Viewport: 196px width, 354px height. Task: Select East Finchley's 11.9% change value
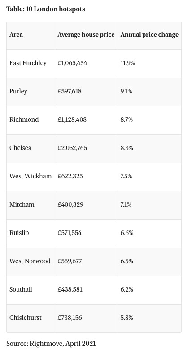(x=127, y=63)
